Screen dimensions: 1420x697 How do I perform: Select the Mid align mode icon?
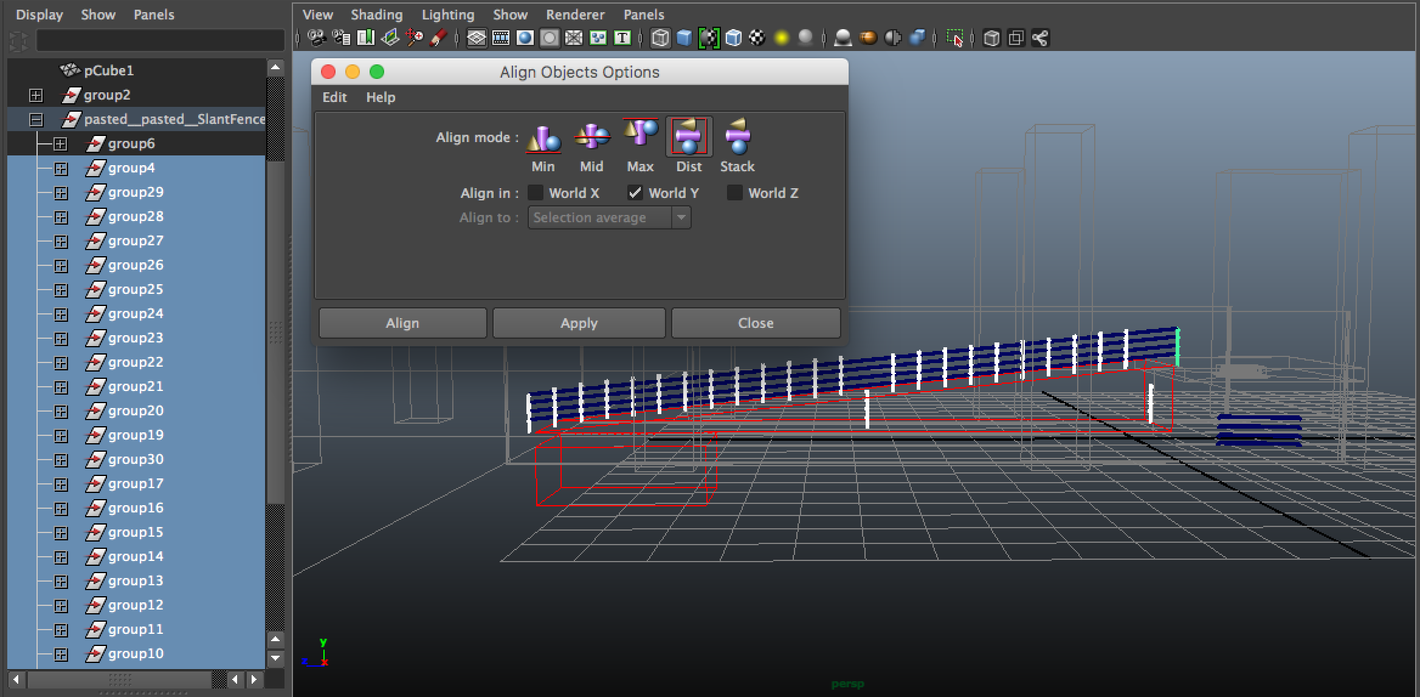click(x=591, y=137)
